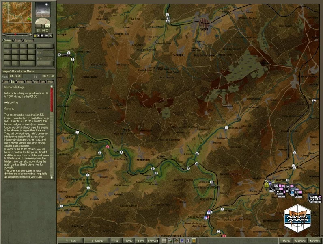Open the Options tab
This screenshot has width=323, height=244.
28,41
